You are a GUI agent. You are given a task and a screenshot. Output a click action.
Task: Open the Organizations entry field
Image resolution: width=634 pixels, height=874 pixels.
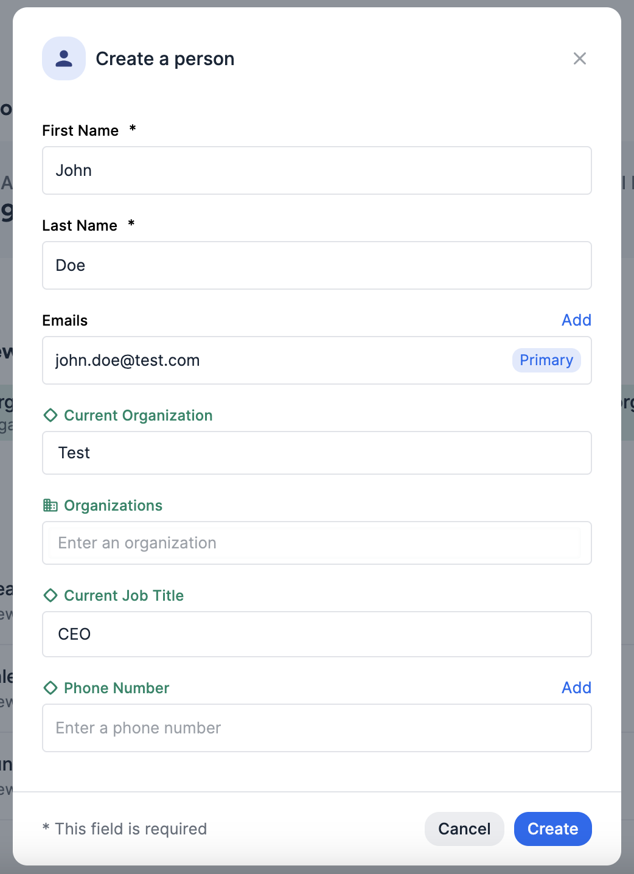pos(316,543)
